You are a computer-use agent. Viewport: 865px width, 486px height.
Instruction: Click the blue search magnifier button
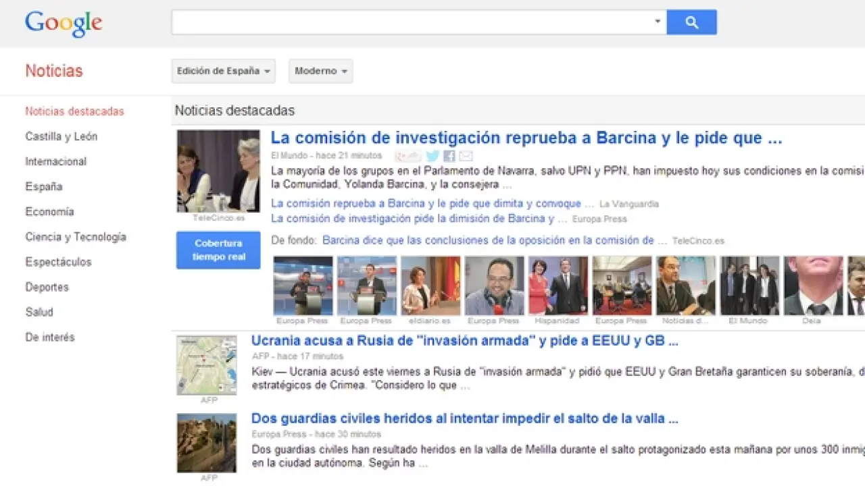click(x=691, y=22)
